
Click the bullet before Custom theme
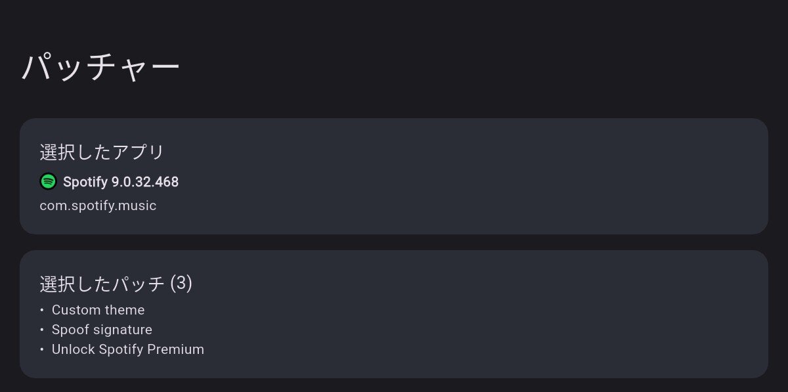point(42,310)
